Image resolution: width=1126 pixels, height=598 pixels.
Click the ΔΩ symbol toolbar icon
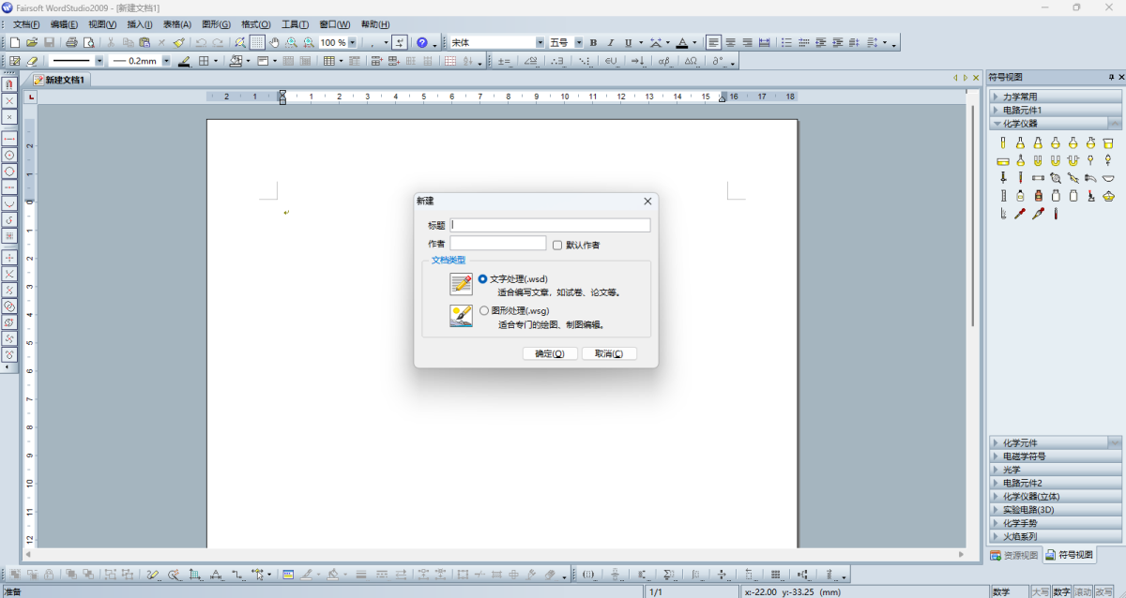692,61
